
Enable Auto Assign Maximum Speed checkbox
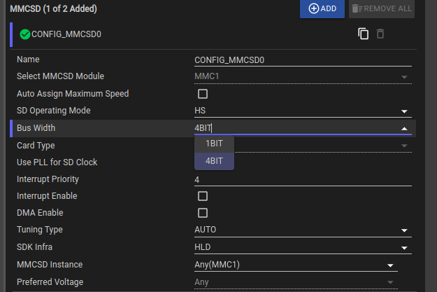203,94
